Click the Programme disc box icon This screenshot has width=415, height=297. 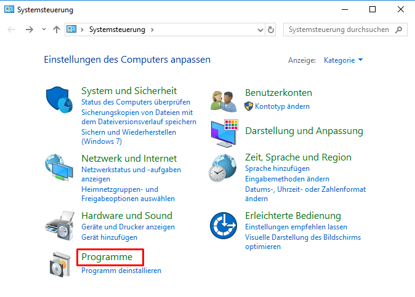pyautogui.click(x=60, y=264)
